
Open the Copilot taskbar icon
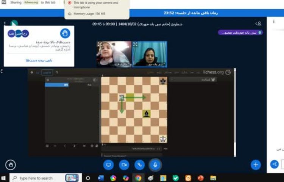point(125,178)
